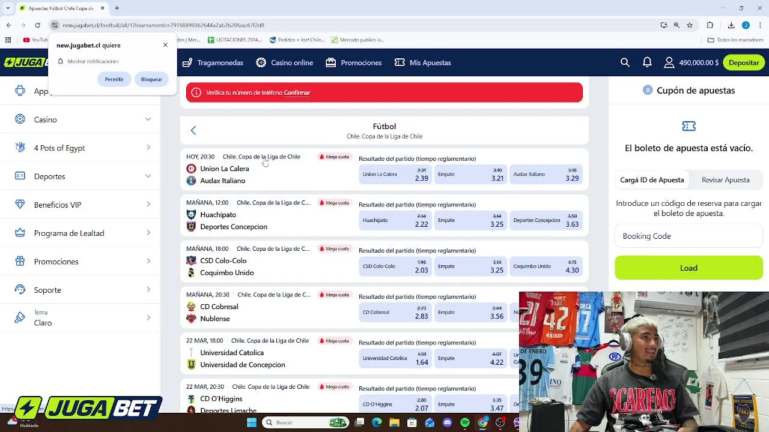Viewport: 769px width, 432px height.
Task: Bet on Coquimbo Unido at 4.30
Action: 546,266
